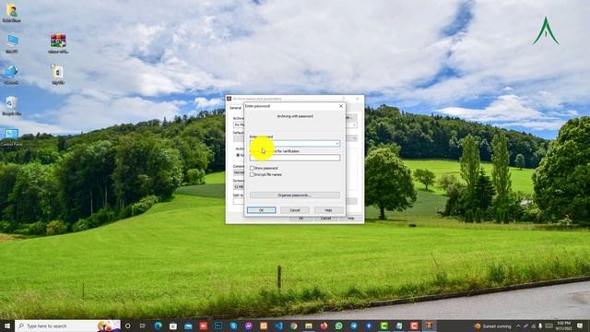Open the user folder desktop icon
The height and width of the screenshot is (332, 590).
[x=11, y=12]
